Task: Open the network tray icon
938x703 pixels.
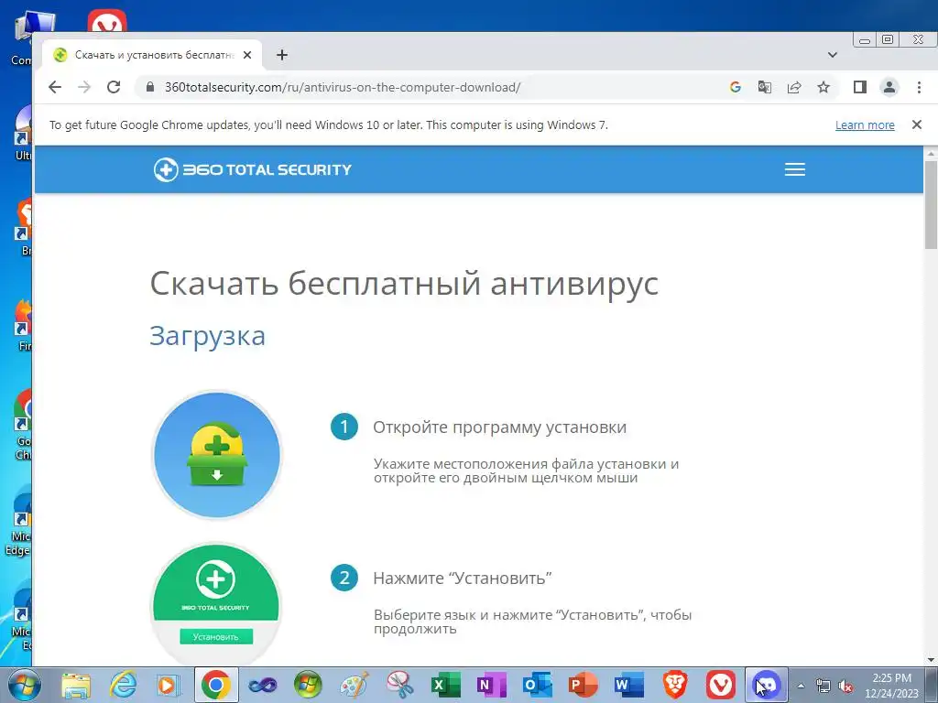Action: click(x=823, y=686)
